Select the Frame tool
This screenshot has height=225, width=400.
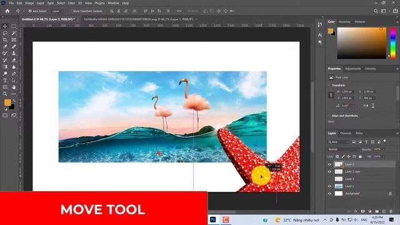click(x=14, y=40)
